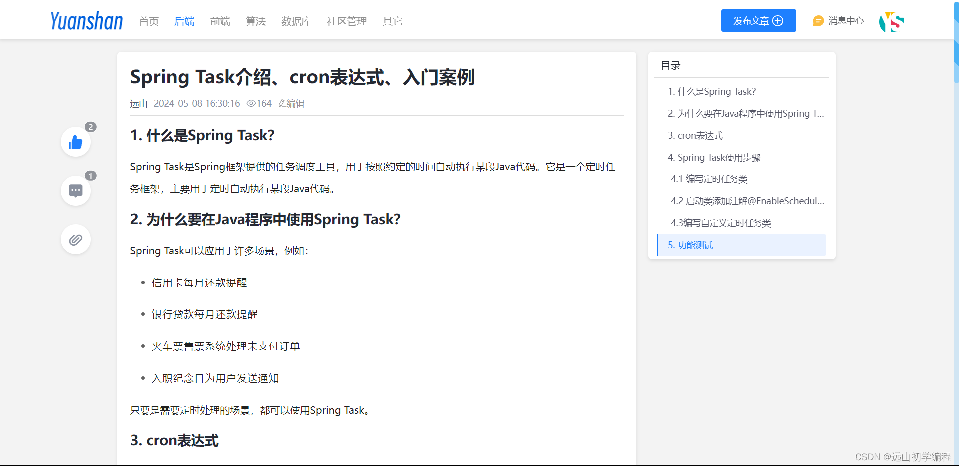959x466 pixels.
Task: Click the bullet 银行贷款每月还款提醒
Action: [205, 314]
